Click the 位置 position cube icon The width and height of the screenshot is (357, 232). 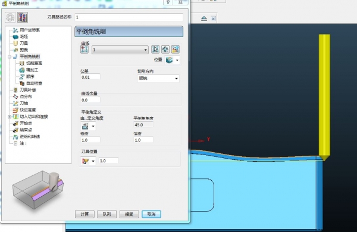[x=170, y=60]
